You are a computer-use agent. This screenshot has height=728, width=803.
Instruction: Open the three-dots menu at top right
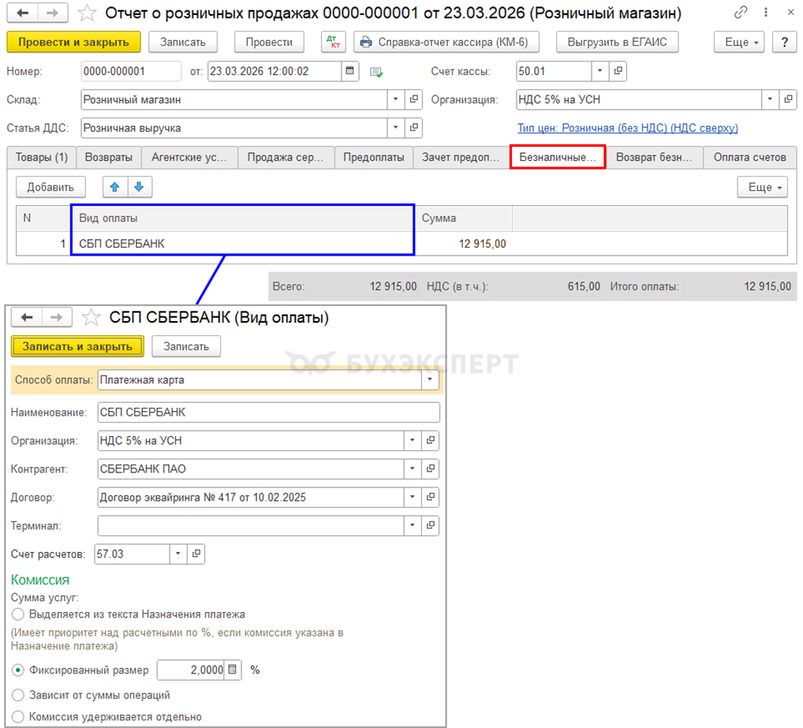pos(766,13)
